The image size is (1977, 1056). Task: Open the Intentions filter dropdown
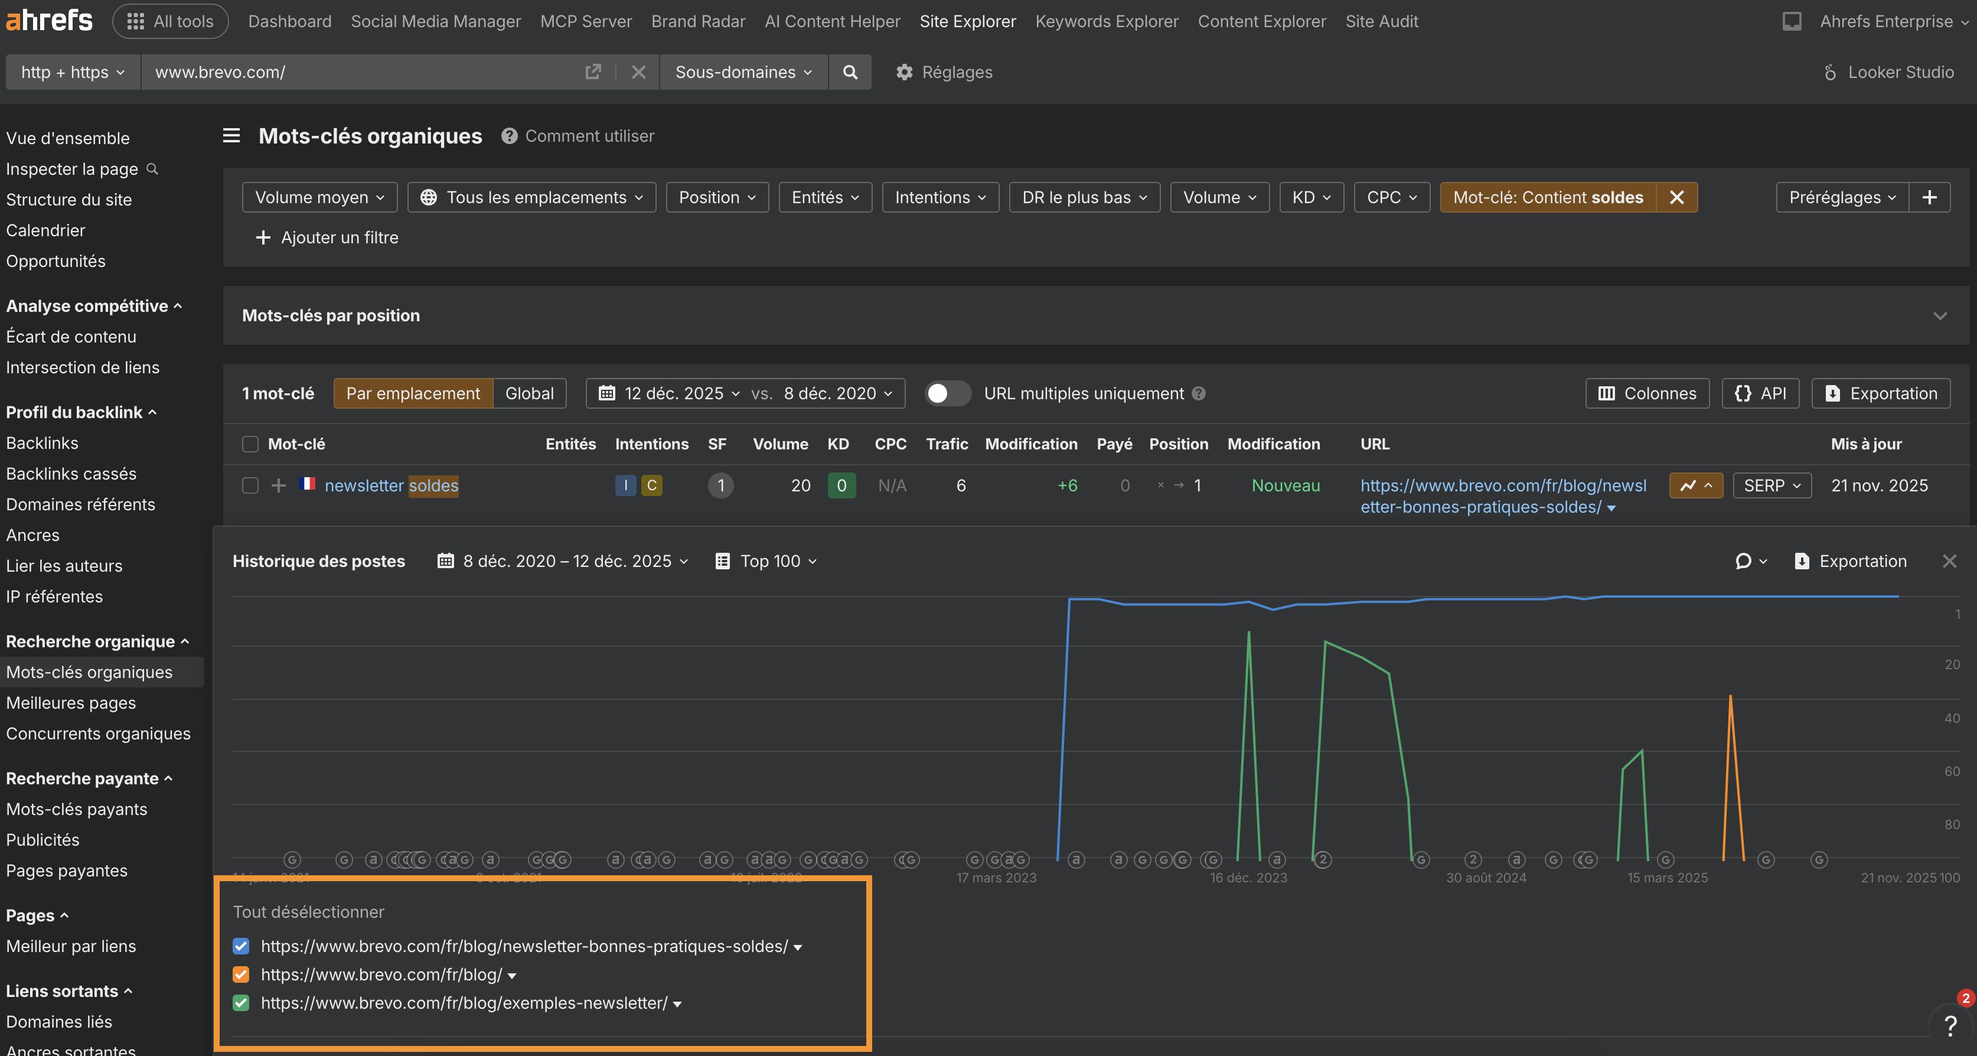(x=940, y=197)
